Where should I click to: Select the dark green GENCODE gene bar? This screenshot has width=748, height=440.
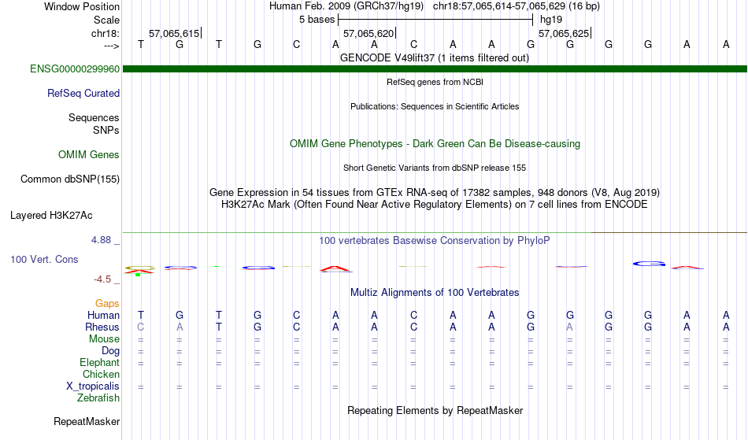(x=435, y=69)
